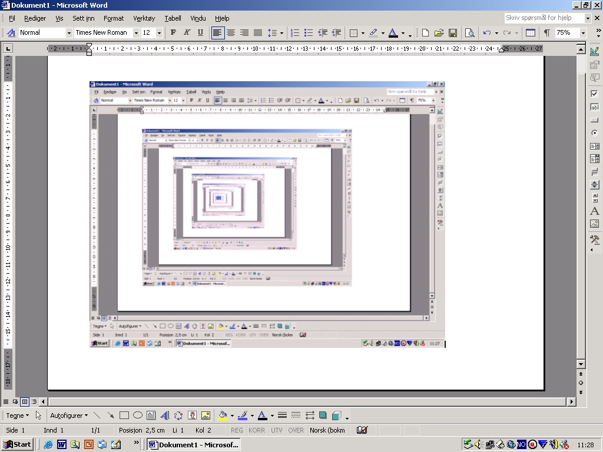Click the line style button

pyautogui.click(x=282, y=416)
